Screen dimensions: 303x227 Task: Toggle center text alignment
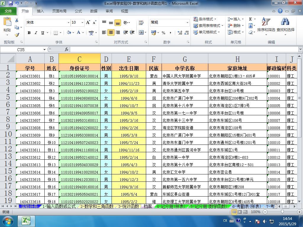click(111, 33)
